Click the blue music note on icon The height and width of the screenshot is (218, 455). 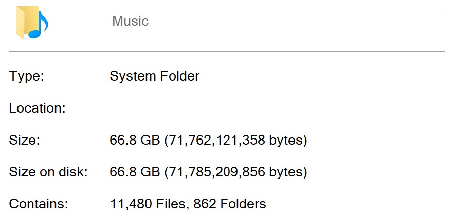[39, 25]
